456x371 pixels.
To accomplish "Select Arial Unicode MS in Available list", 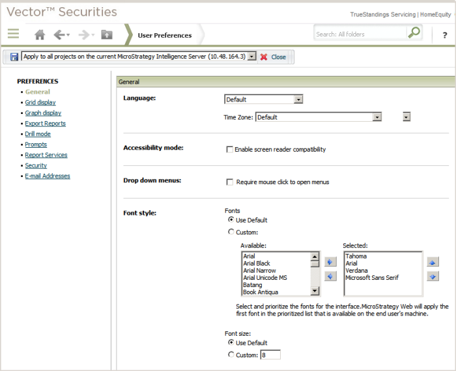I will point(265,278).
